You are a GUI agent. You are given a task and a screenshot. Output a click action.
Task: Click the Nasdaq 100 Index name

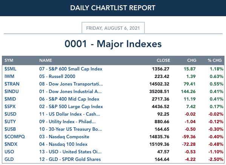(63, 144)
